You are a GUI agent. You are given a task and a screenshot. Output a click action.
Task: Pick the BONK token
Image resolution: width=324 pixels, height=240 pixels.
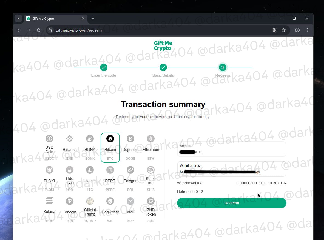tap(90, 147)
